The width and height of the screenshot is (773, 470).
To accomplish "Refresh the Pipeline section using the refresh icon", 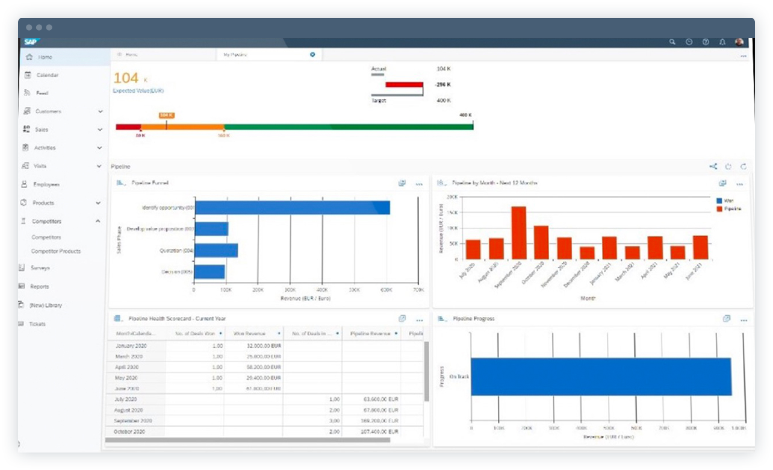I will point(744,167).
